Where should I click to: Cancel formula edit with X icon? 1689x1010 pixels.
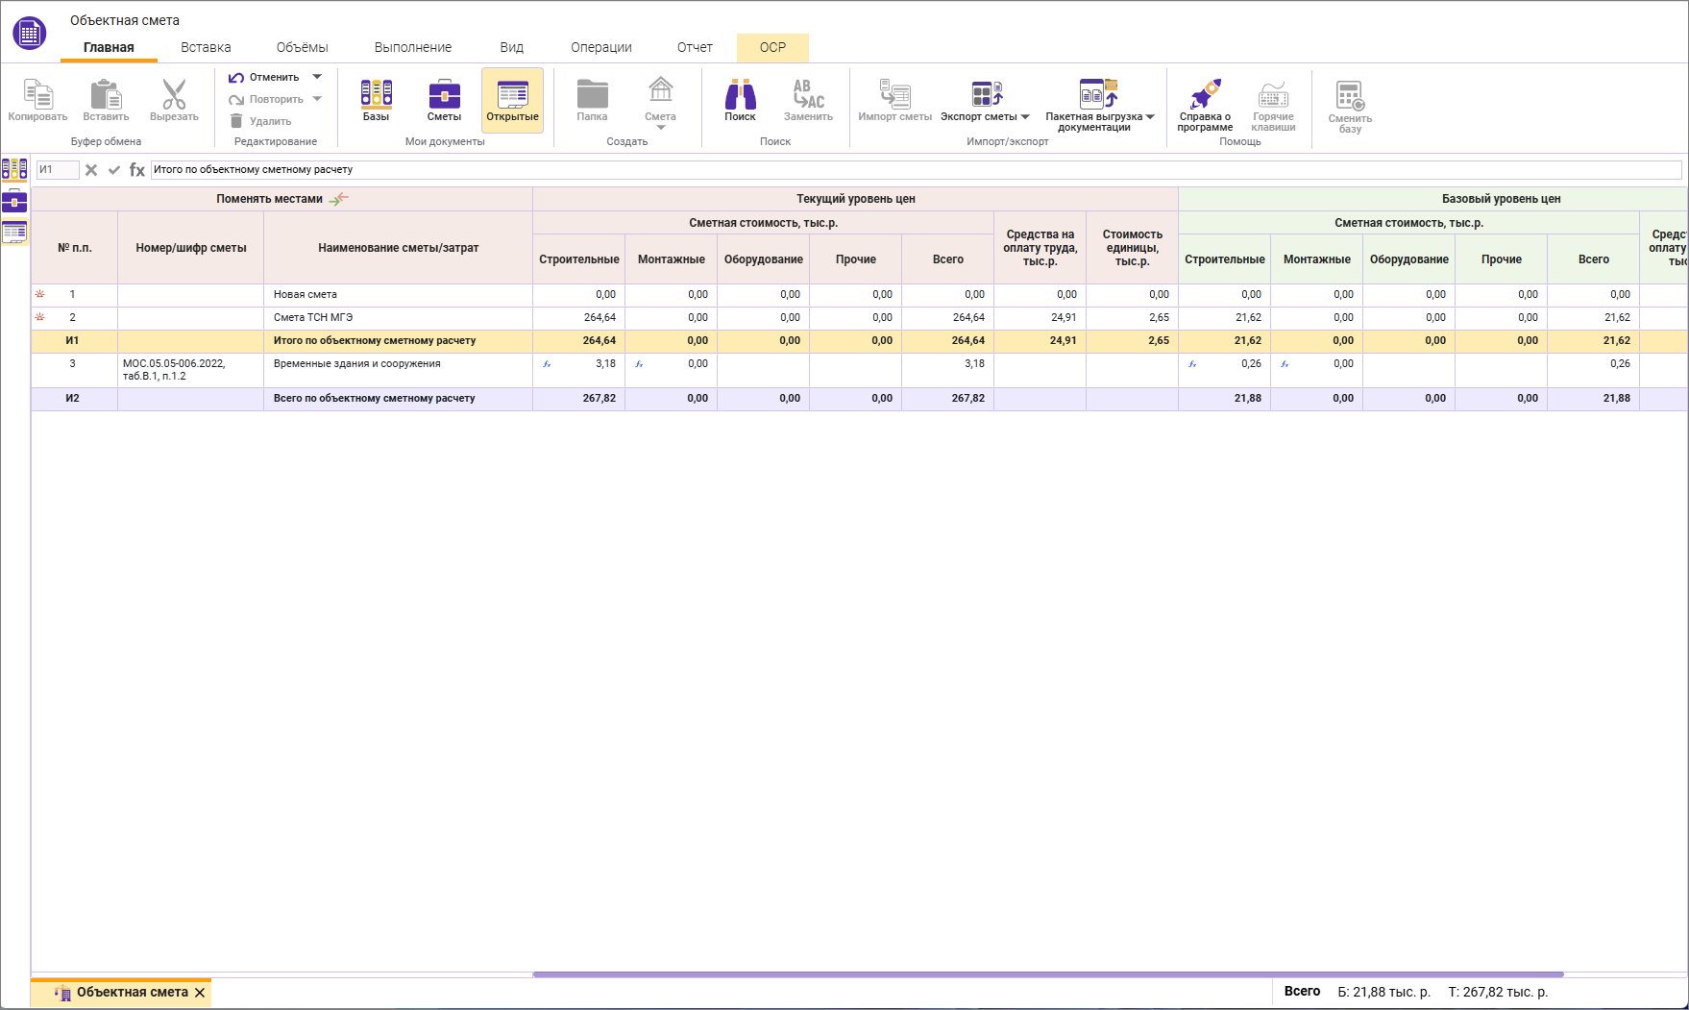pyautogui.click(x=91, y=170)
